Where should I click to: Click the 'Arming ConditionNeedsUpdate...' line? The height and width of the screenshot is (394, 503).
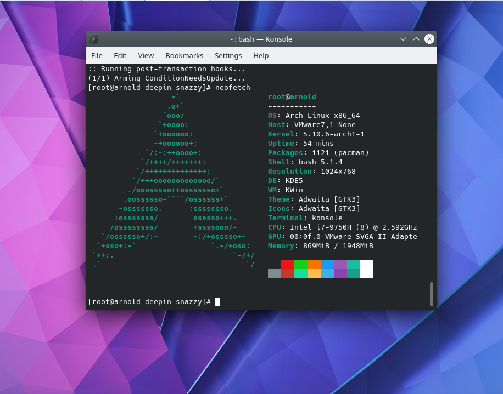click(x=167, y=78)
